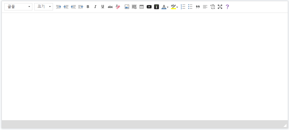Viewport: 289px width, 130px height.
Task: Open the text alignment options
Action: (x=205, y=7)
